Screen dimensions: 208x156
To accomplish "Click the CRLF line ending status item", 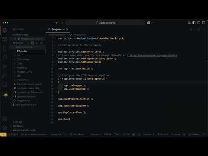I will pos(117,134).
